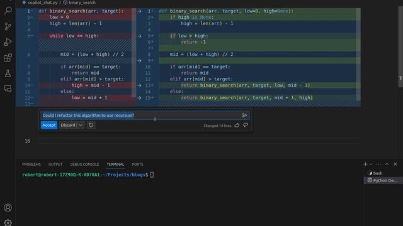403x226 pixels.
Task: Switch to the Debug Console tab
Action: click(x=84, y=164)
